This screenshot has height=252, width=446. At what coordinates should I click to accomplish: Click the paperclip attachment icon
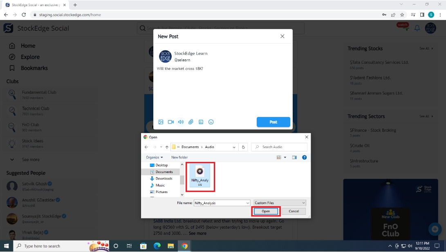click(191, 122)
